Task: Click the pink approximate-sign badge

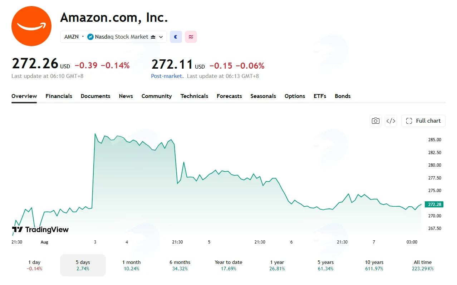Action: click(191, 37)
